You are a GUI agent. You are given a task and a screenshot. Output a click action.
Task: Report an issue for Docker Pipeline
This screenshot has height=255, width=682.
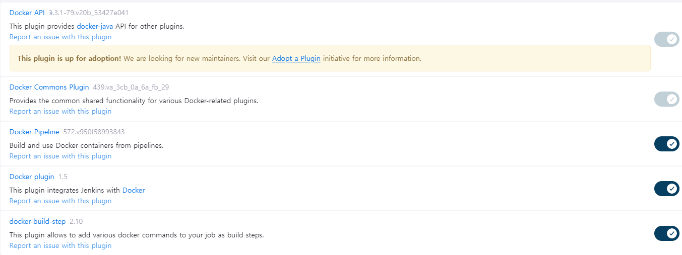pyautogui.click(x=60, y=156)
